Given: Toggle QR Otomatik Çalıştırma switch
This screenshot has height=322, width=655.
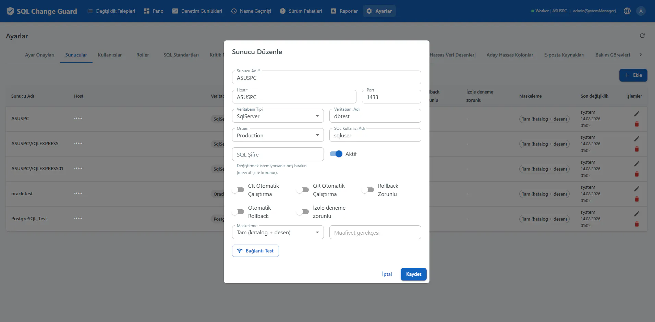Looking at the screenshot, I should pos(303,190).
